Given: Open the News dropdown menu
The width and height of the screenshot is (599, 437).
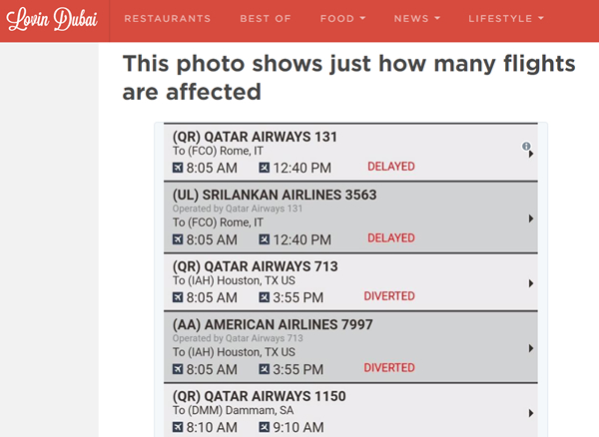Looking at the screenshot, I should pos(417,19).
